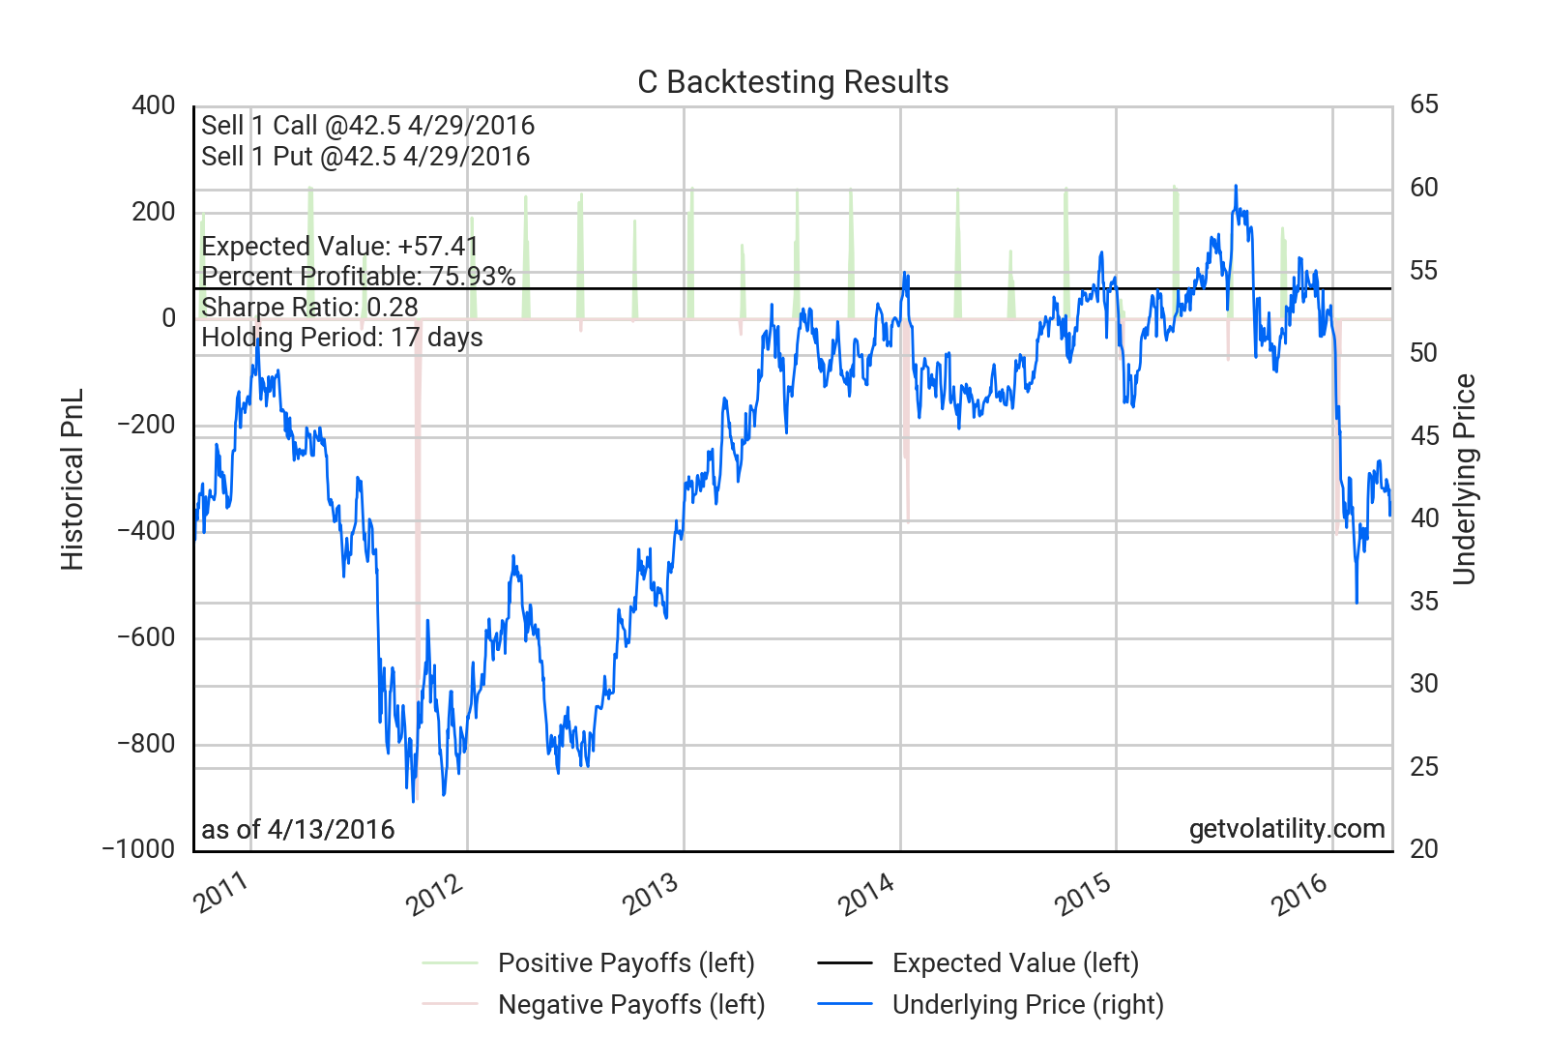Click the 2015 x-axis tick label
1547x1064 pixels.
1084,893
